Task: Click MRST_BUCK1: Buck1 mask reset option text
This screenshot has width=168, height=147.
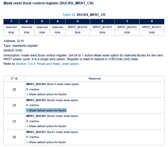Action: pyautogui.click(x=52, y=132)
